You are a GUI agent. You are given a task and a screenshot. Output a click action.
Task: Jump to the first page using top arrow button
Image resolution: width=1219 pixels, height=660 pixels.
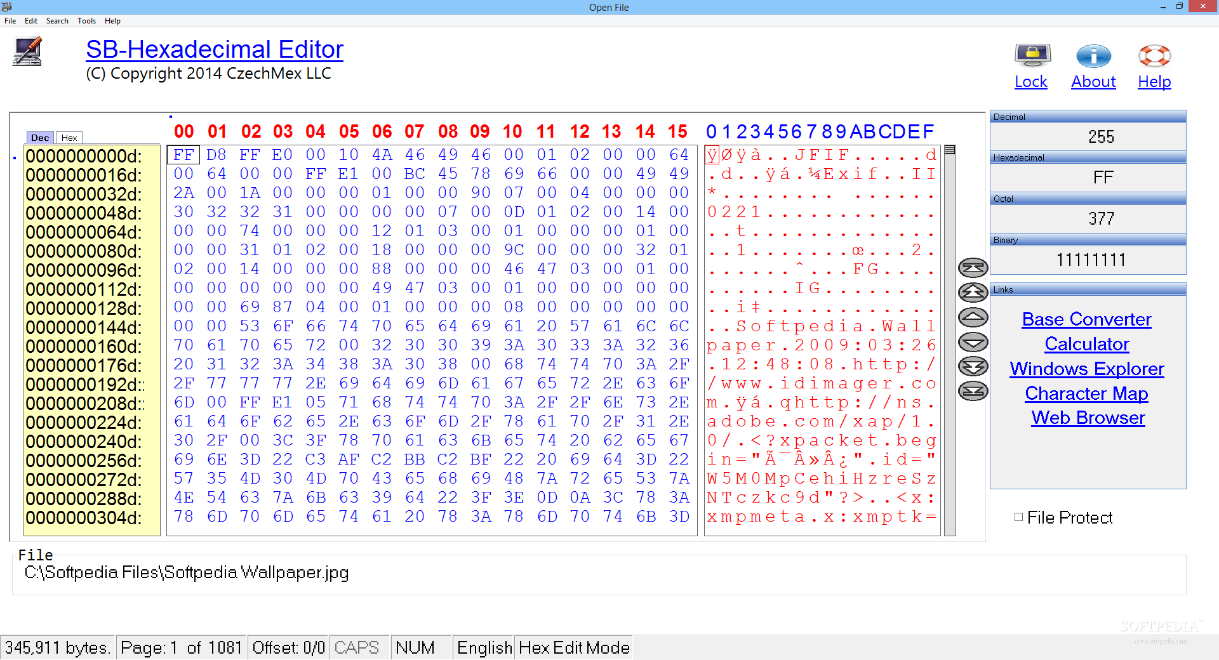pyautogui.click(x=973, y=268)
